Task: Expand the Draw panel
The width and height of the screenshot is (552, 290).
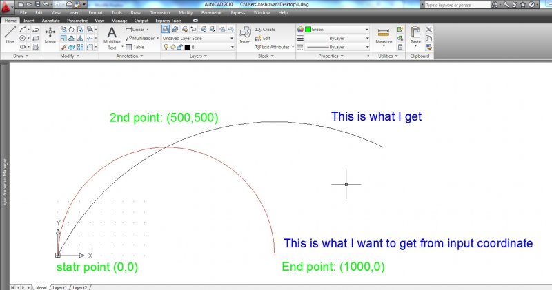Action: tap(21, 56)
